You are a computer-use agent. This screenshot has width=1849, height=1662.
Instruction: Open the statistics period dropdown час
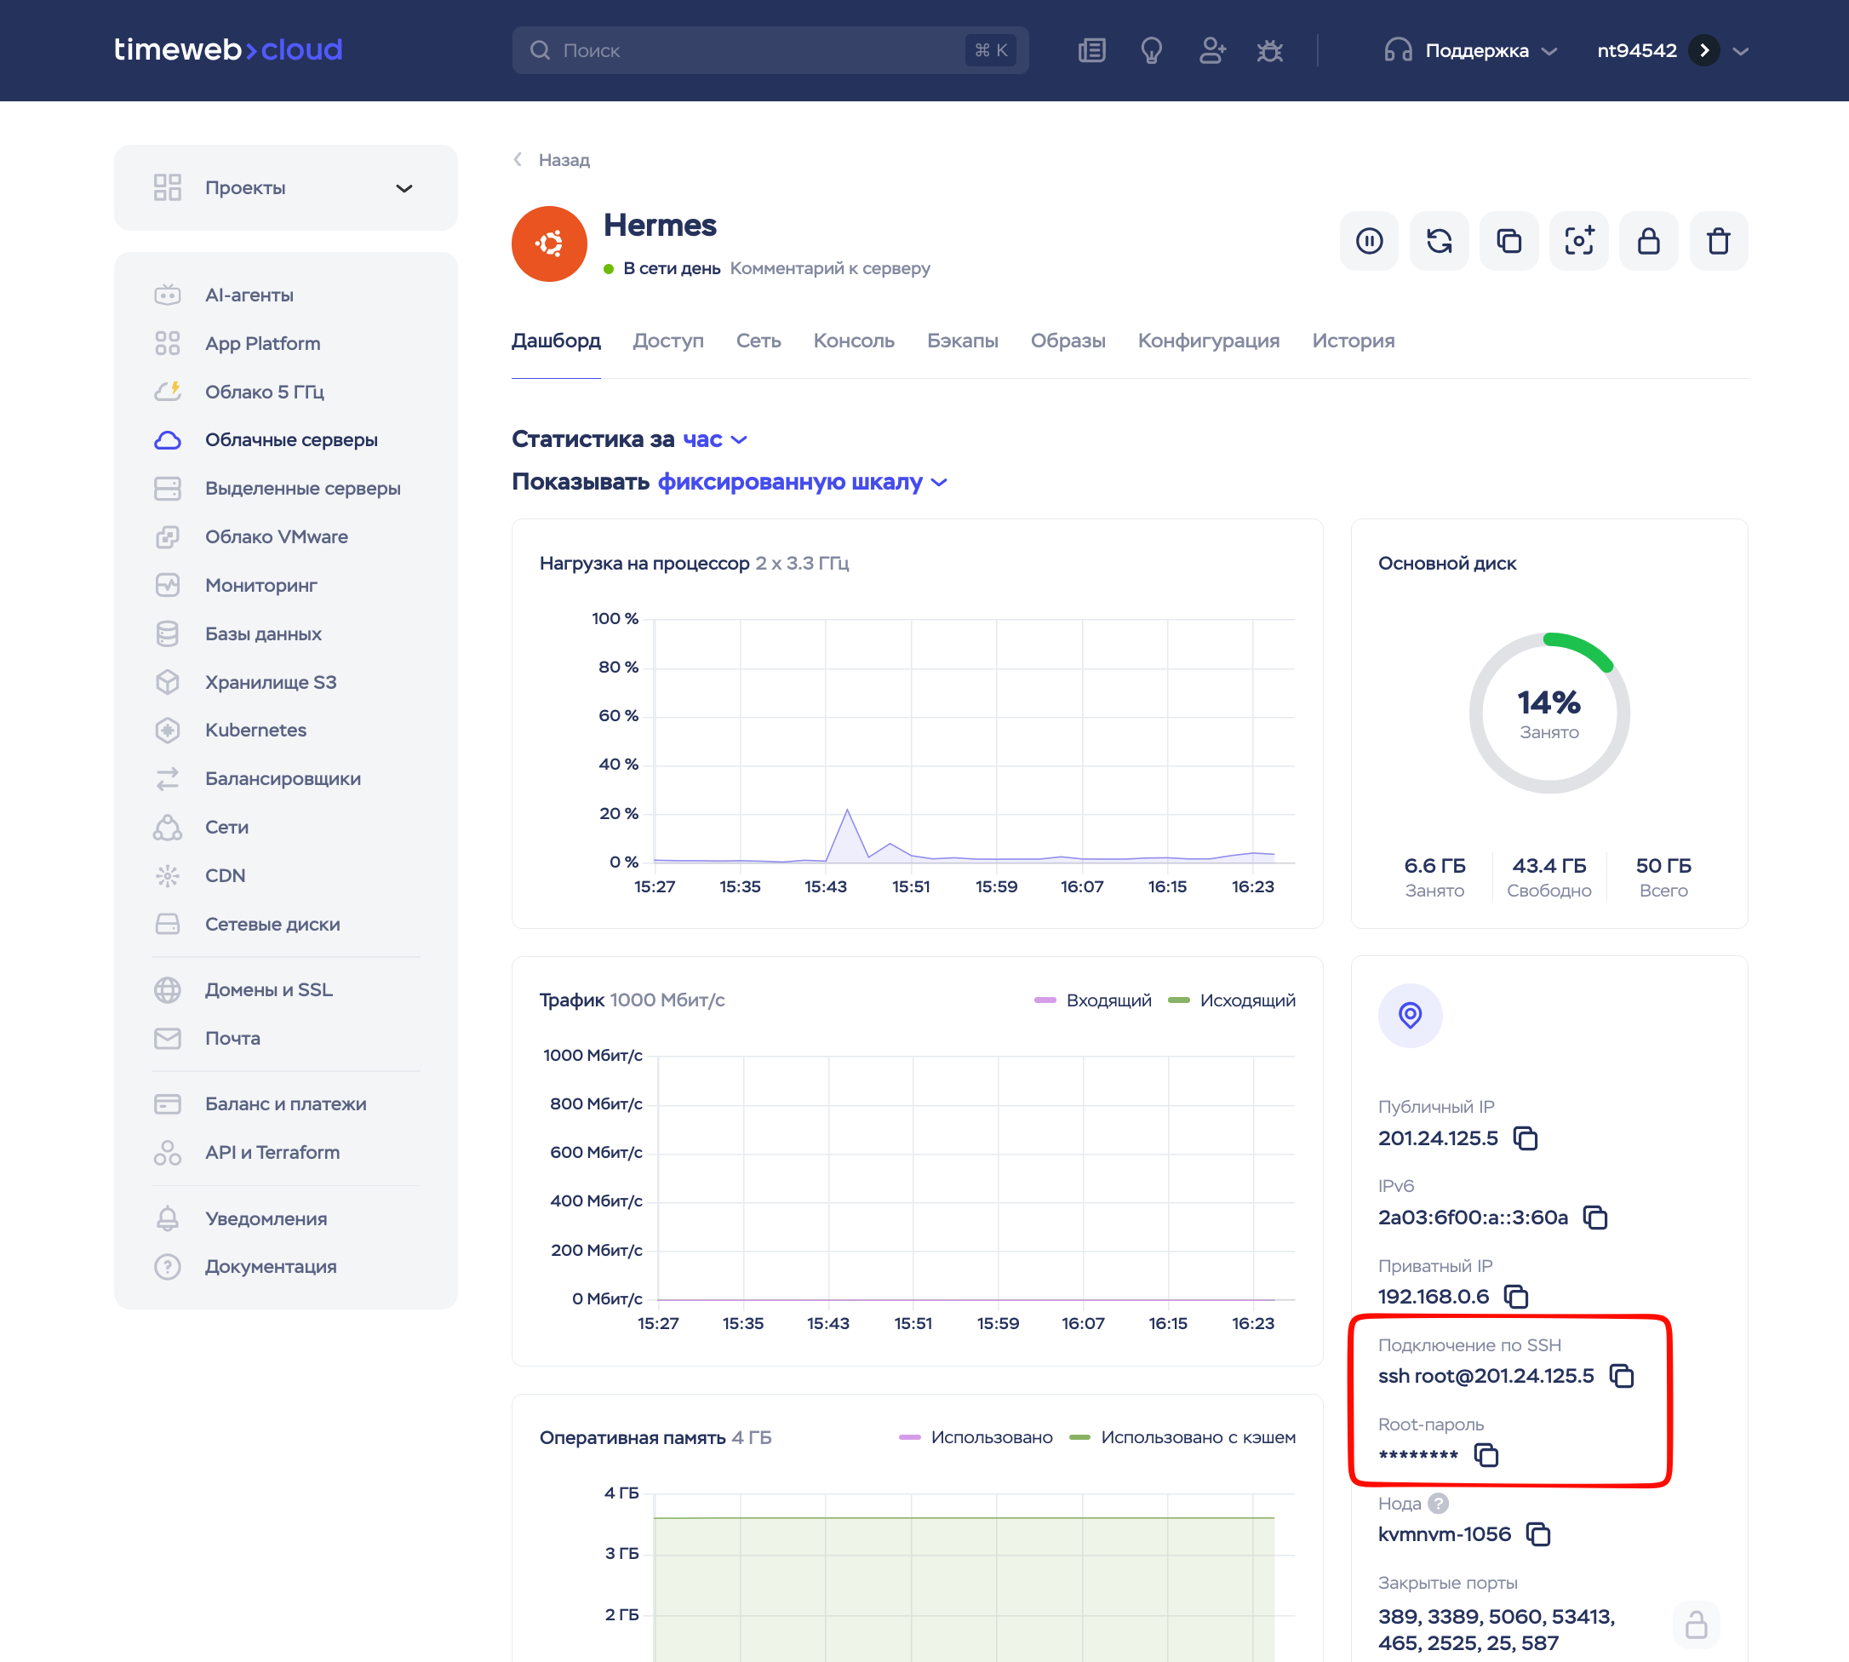pyautogui.click(x=715, y=439)
